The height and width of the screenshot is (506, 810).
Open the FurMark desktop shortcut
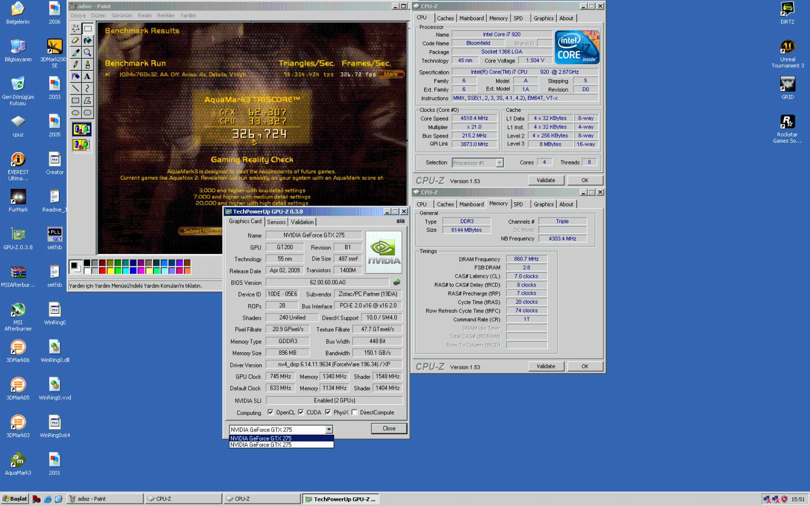tap(18, 200)
